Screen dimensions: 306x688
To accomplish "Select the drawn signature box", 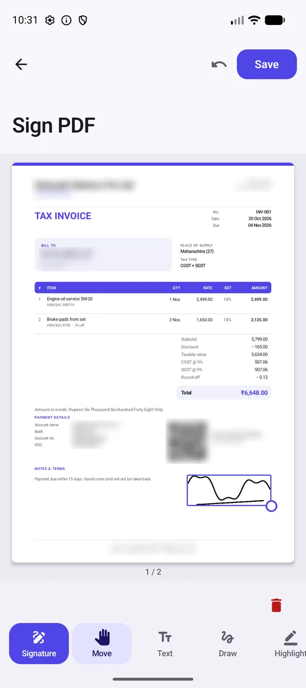I will point(229,490).
